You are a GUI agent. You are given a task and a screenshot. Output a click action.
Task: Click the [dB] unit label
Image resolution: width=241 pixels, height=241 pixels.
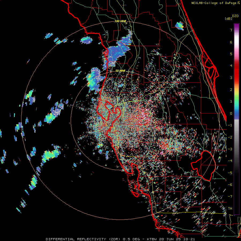coord(228,18)
